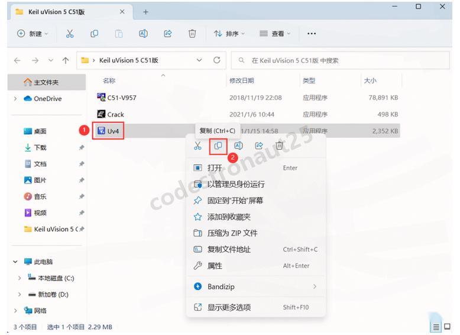Choose 属性 in the context menu

click(256, 266)
